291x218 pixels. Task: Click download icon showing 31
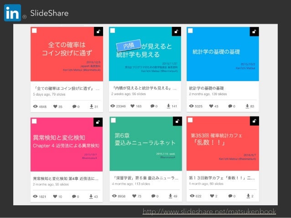coord(92,106)
